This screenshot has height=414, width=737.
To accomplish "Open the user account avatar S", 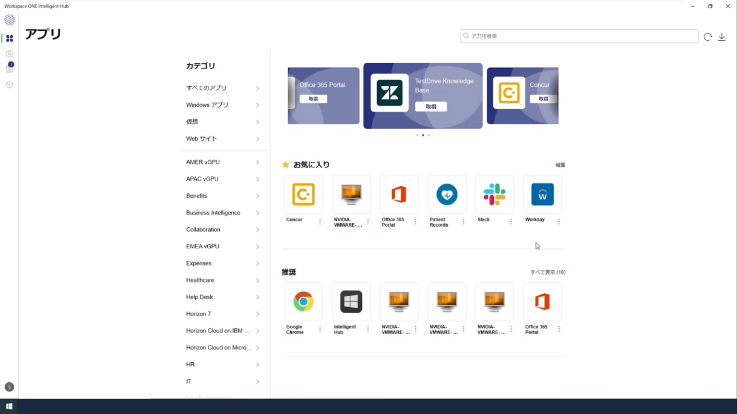I will (9, 387).
